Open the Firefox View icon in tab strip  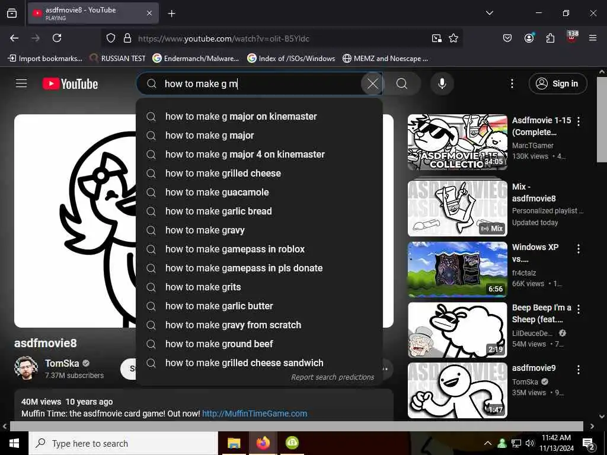click(12, 13)
